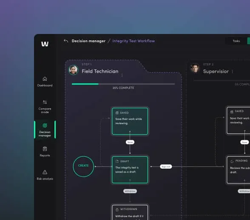Image resolution: width=250 pixels, height=220 pixels.
Task: Click the Decision manager target icon
Action: 45,125
